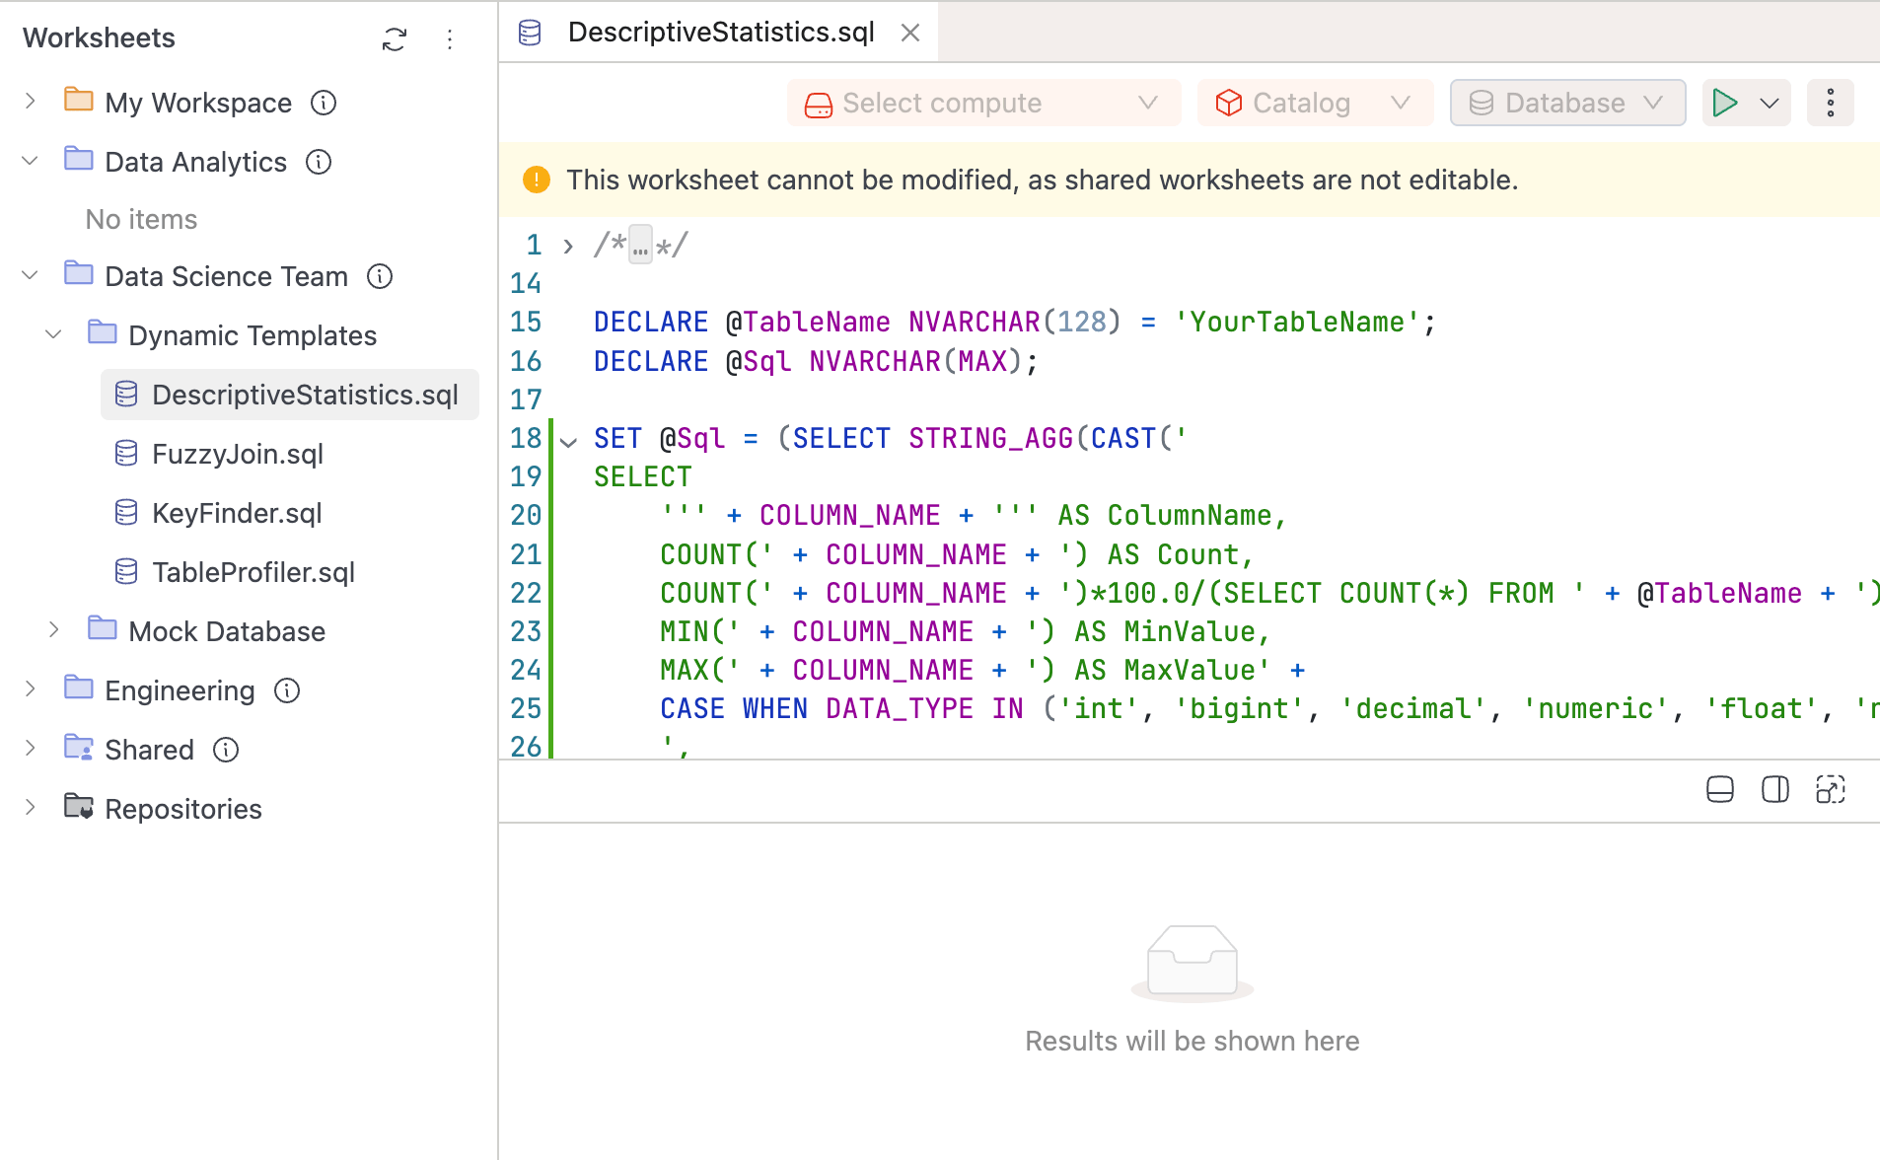The width and height of the screenshot is (1880, 1160).
Task: Click the My Workspace folder icon
Action: pos(79,100)
